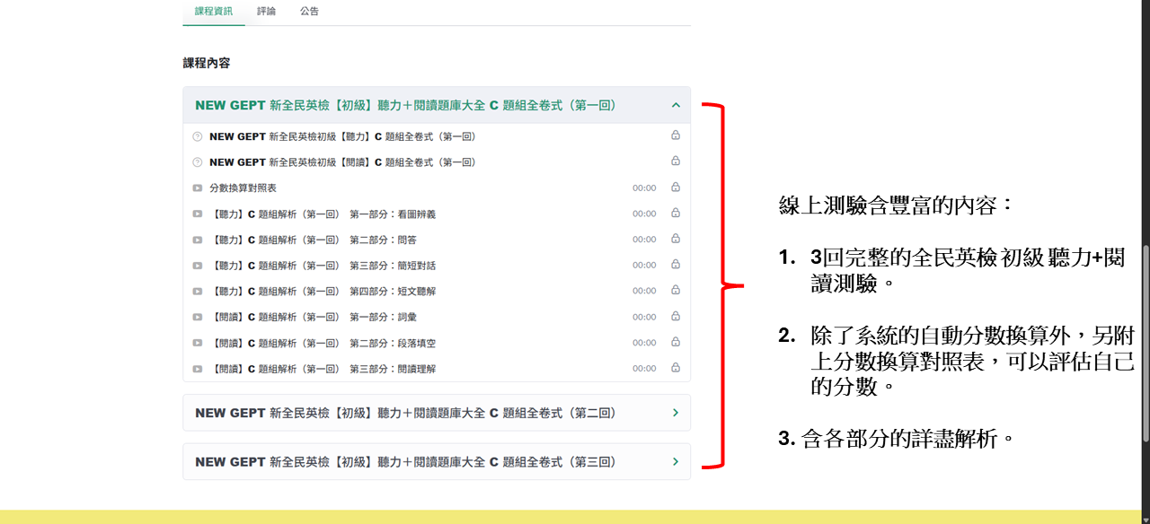Open lesson 第二部分：段落填空
This screenshot has width=1150, height=524.
(x=323, y=343)
